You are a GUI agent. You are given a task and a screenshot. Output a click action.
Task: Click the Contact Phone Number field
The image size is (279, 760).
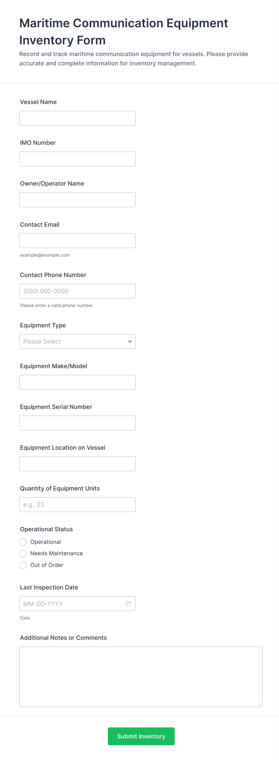coord(77,291)
